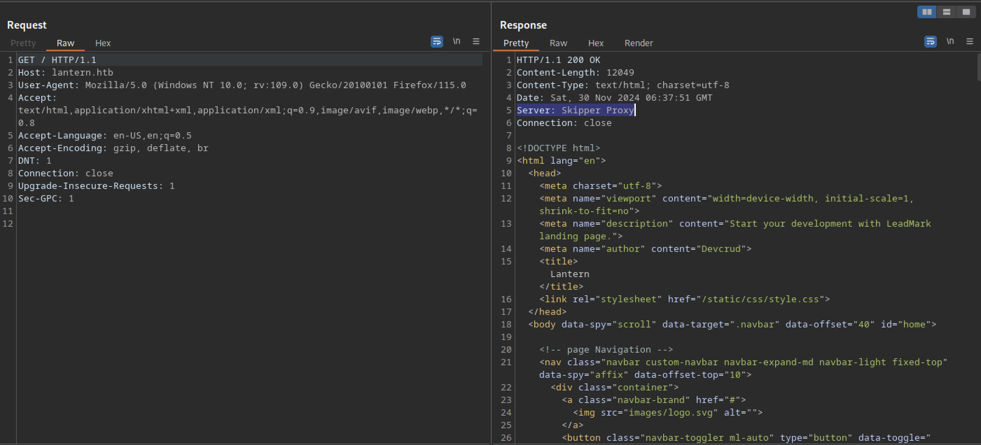Select top-bottom horizontal split layout icon
Screen dimensions: 981x445
point(946,12)
